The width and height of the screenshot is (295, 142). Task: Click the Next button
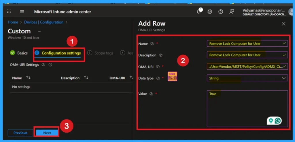[47, 133]
